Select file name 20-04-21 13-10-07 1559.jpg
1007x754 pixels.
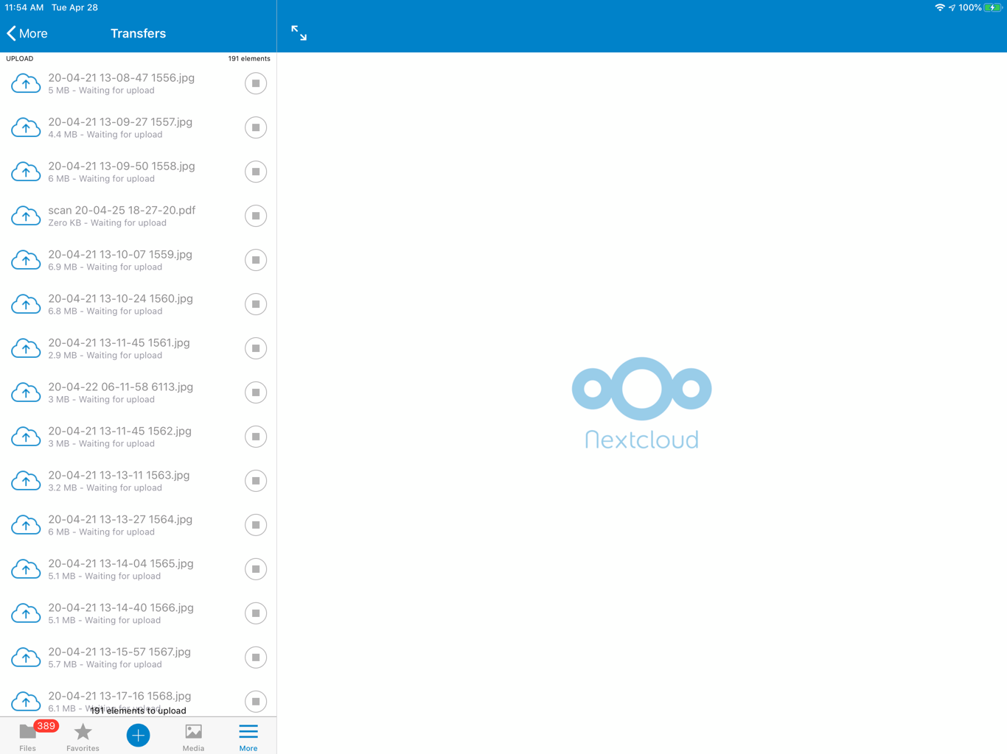tap(120, 254)
